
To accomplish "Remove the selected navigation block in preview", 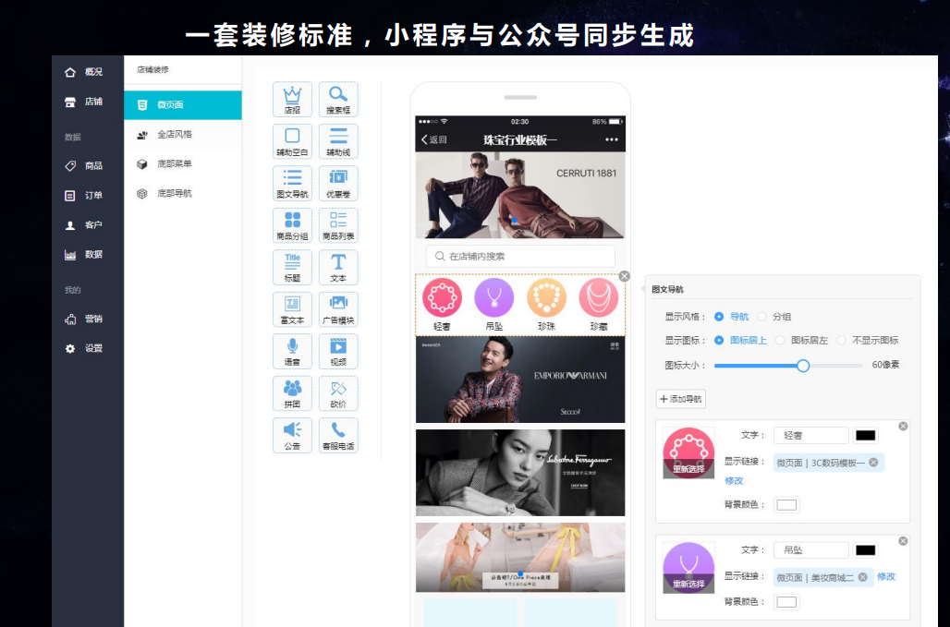I will pos(624,276).
